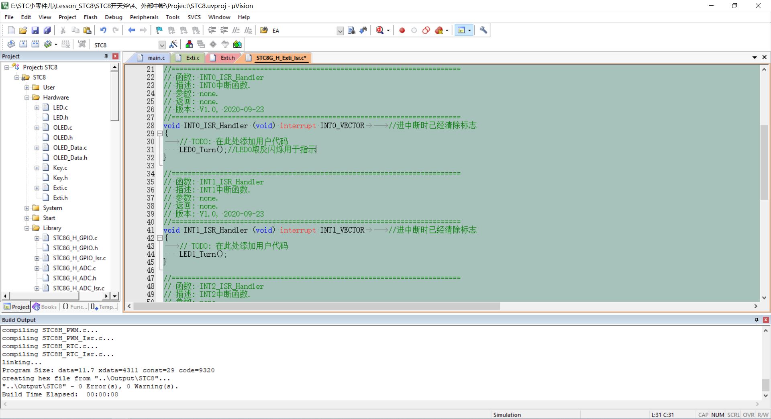
Task: Switch to Books panel tab
Action: point(45,307)
